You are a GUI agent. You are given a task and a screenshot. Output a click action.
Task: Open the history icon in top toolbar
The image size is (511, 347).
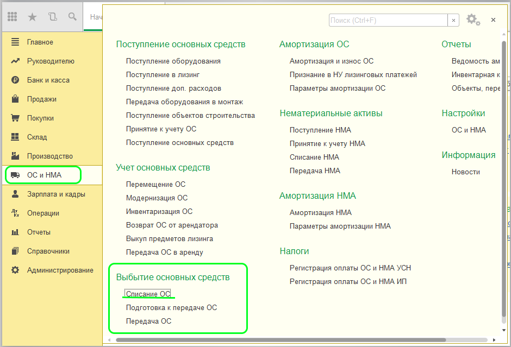point(53,17)
